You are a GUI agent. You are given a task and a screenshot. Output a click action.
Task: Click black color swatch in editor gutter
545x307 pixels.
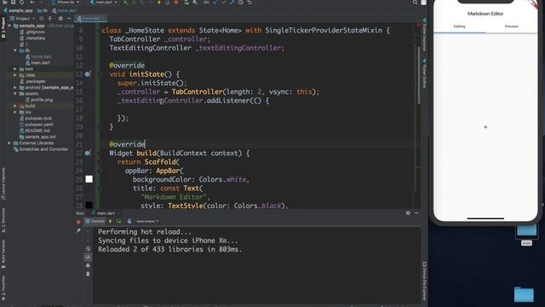point(89,206)
